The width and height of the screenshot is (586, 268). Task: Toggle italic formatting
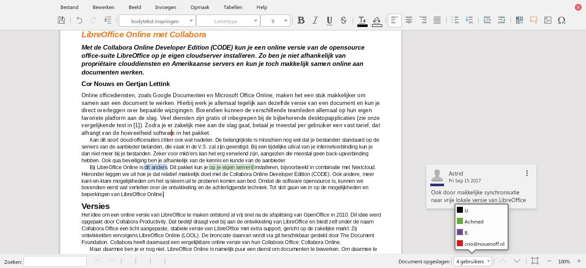tap(315, 20)
